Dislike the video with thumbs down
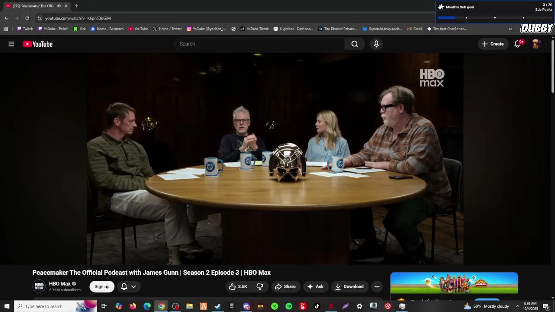This screenshot has height=312, width=555. coord(260,286)
